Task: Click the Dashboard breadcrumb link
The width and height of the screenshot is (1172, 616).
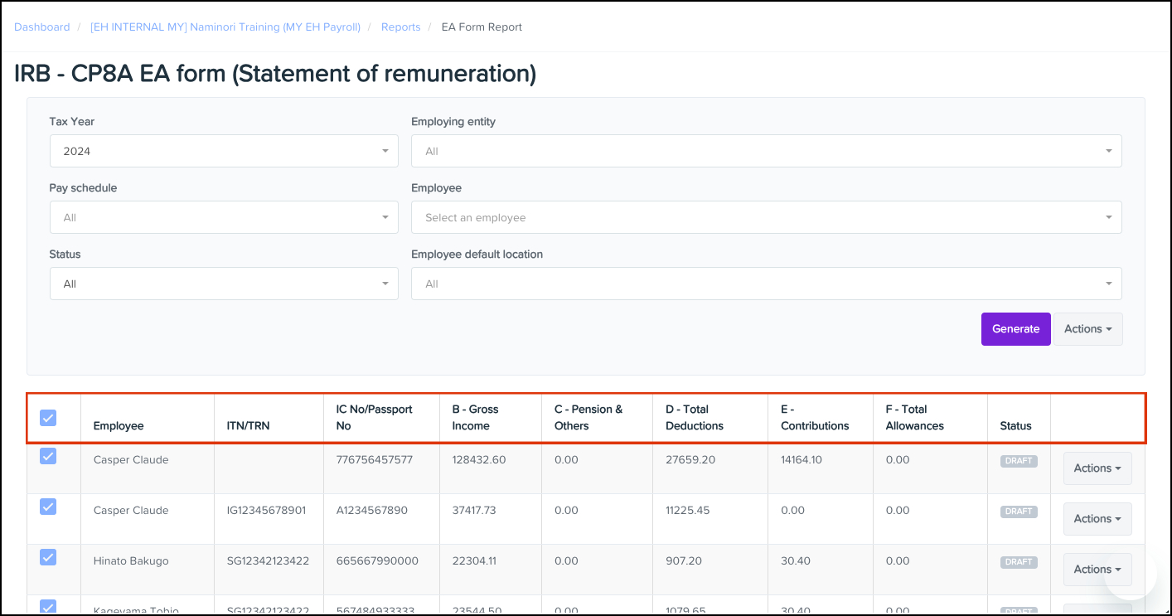Action: pos(41,27)
